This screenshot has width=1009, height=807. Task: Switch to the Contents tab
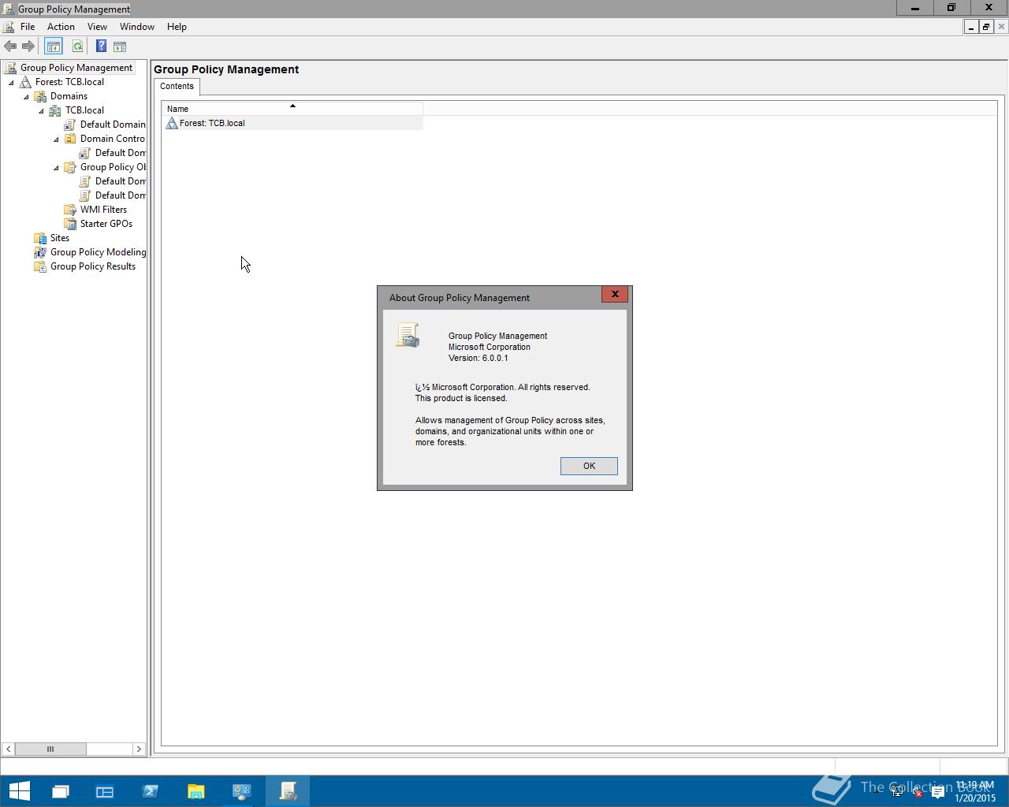(177, 86)
